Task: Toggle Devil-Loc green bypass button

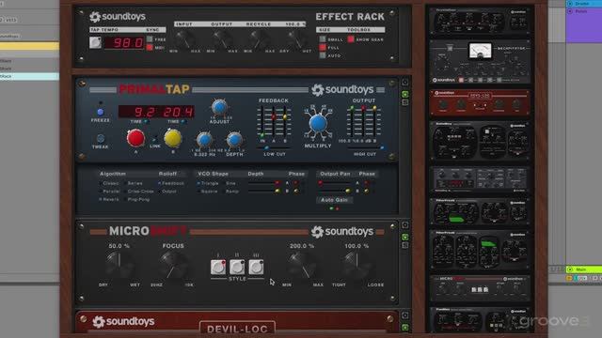Action: pyautogui.click(x=405, y=328)
